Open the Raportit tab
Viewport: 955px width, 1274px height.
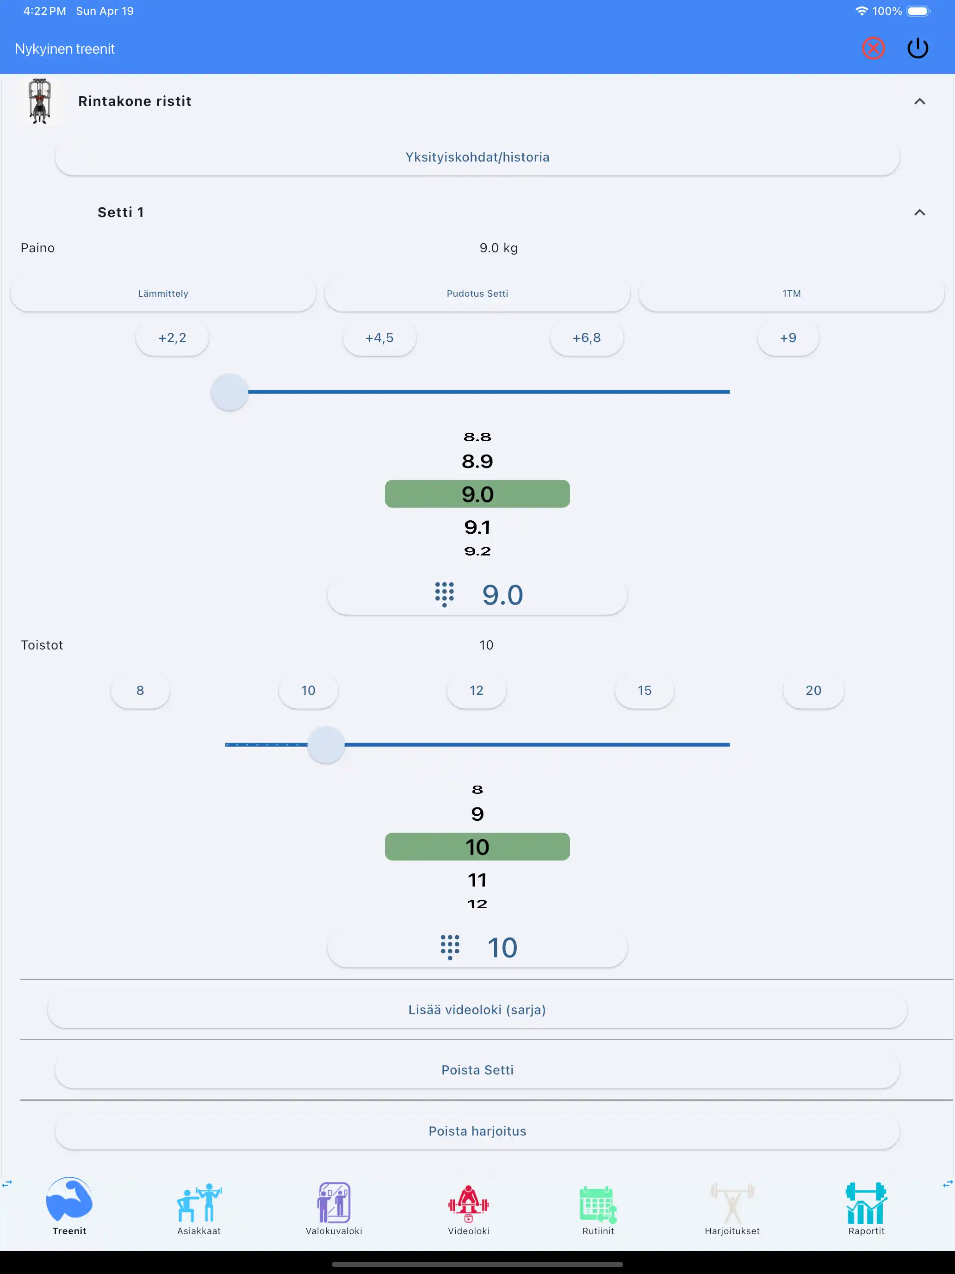(866, 1206)
